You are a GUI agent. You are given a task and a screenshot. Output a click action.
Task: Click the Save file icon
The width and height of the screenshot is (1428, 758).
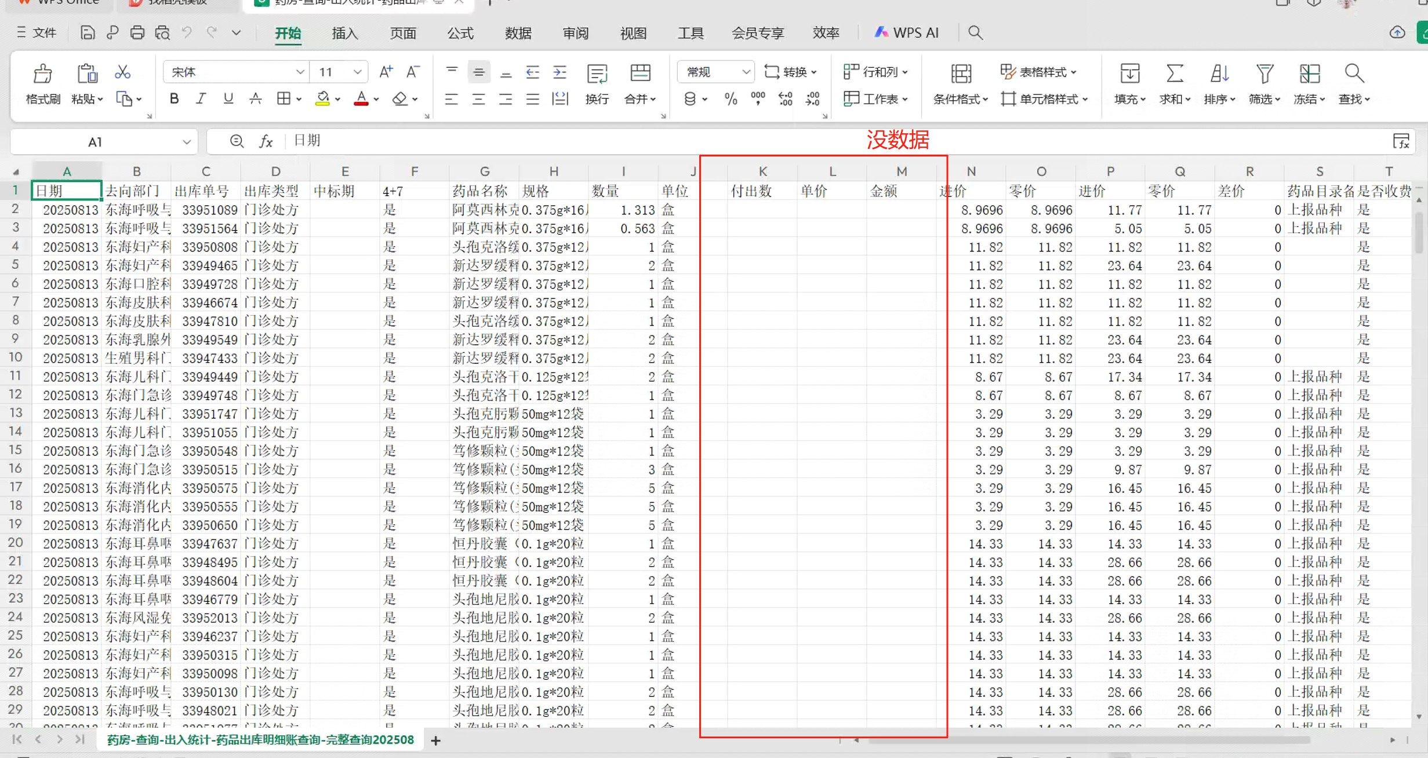(87, 33)
